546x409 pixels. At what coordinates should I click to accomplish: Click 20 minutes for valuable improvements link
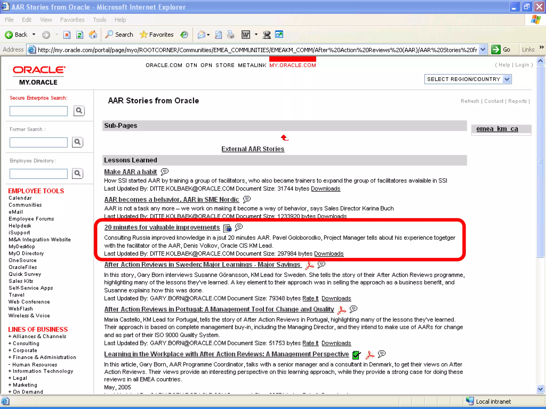click(x=162, y=227)
